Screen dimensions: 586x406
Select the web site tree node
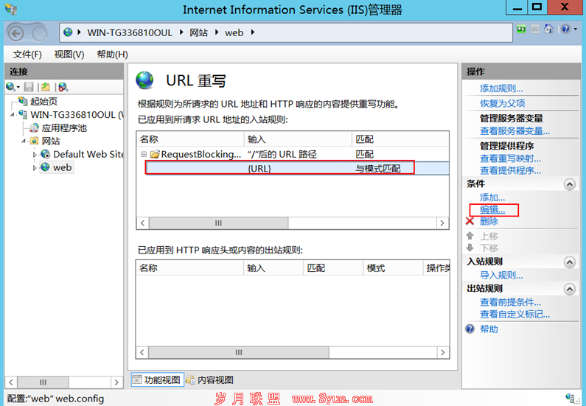coord(62,167)
